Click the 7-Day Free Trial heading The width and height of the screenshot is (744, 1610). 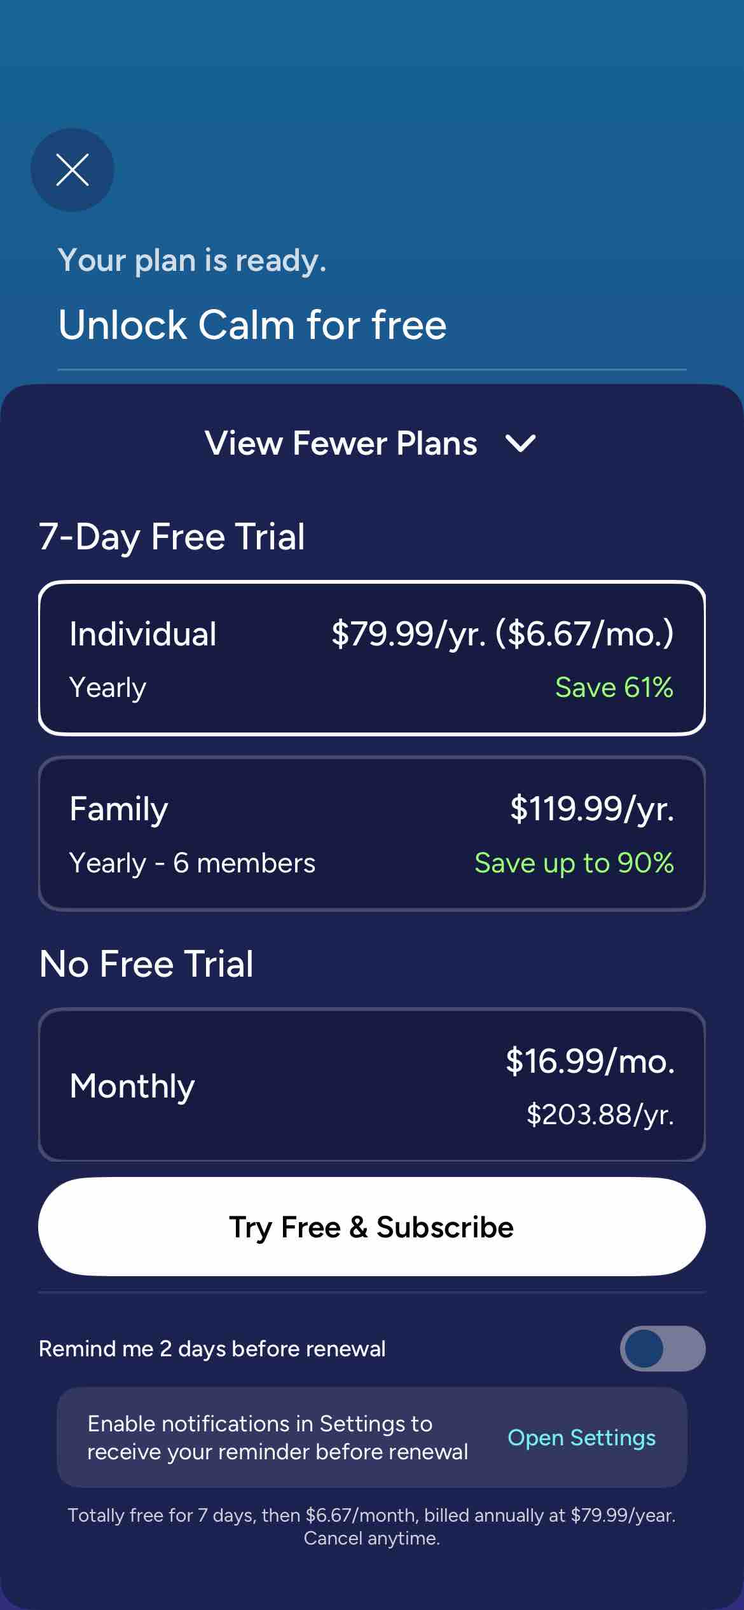pos(172,536)
